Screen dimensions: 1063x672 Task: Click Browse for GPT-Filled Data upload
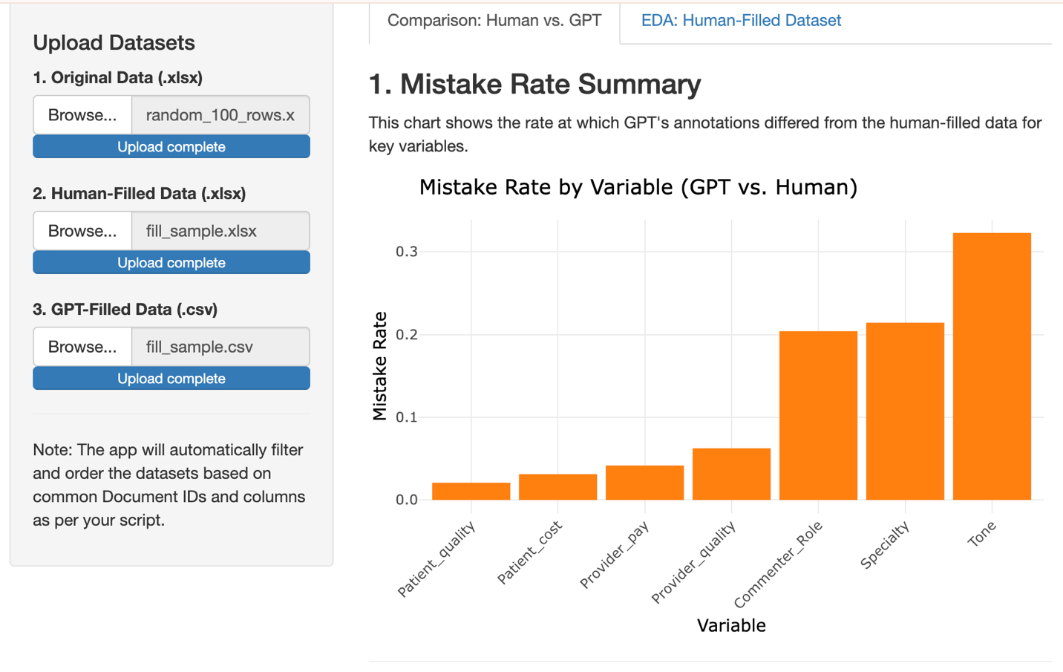coord(82,347)
